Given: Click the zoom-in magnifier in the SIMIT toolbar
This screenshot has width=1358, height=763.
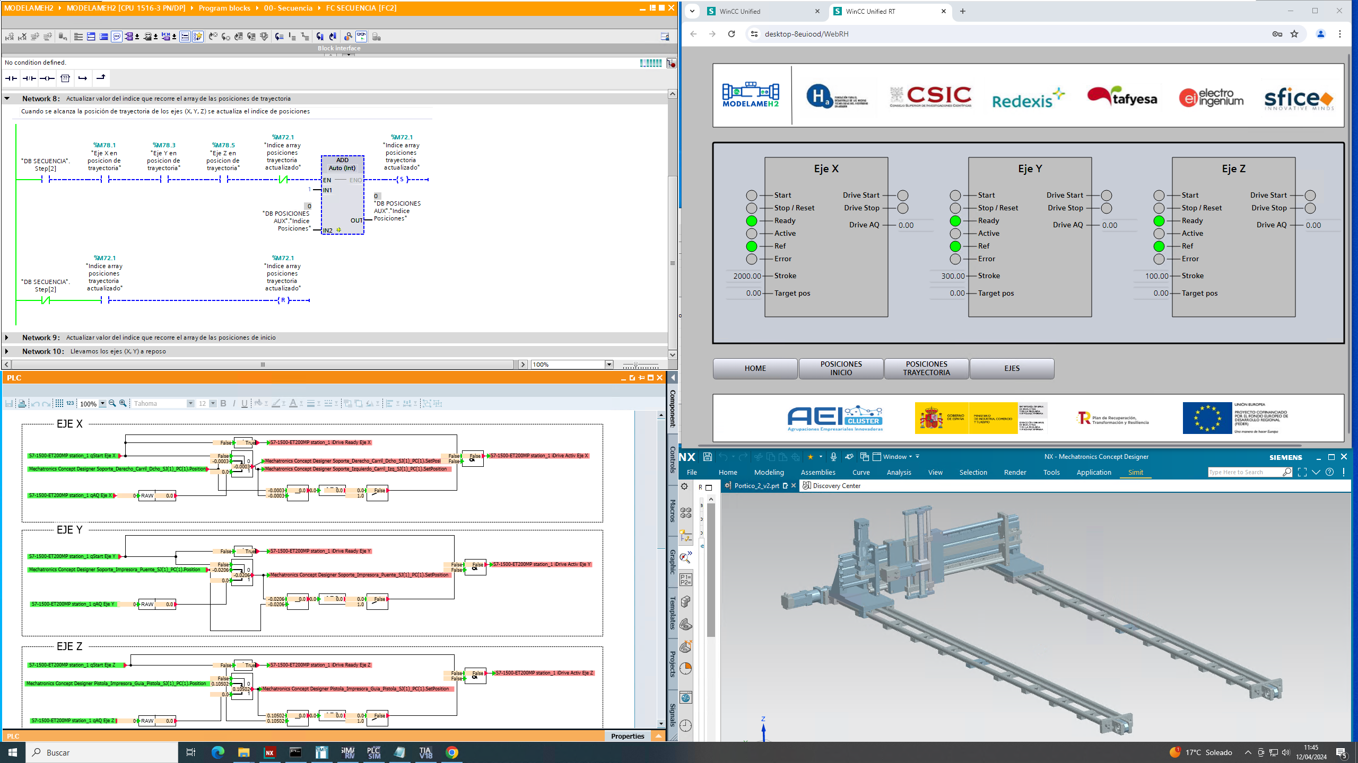Looking at the screenshot, I should click(x=123, y=404).
